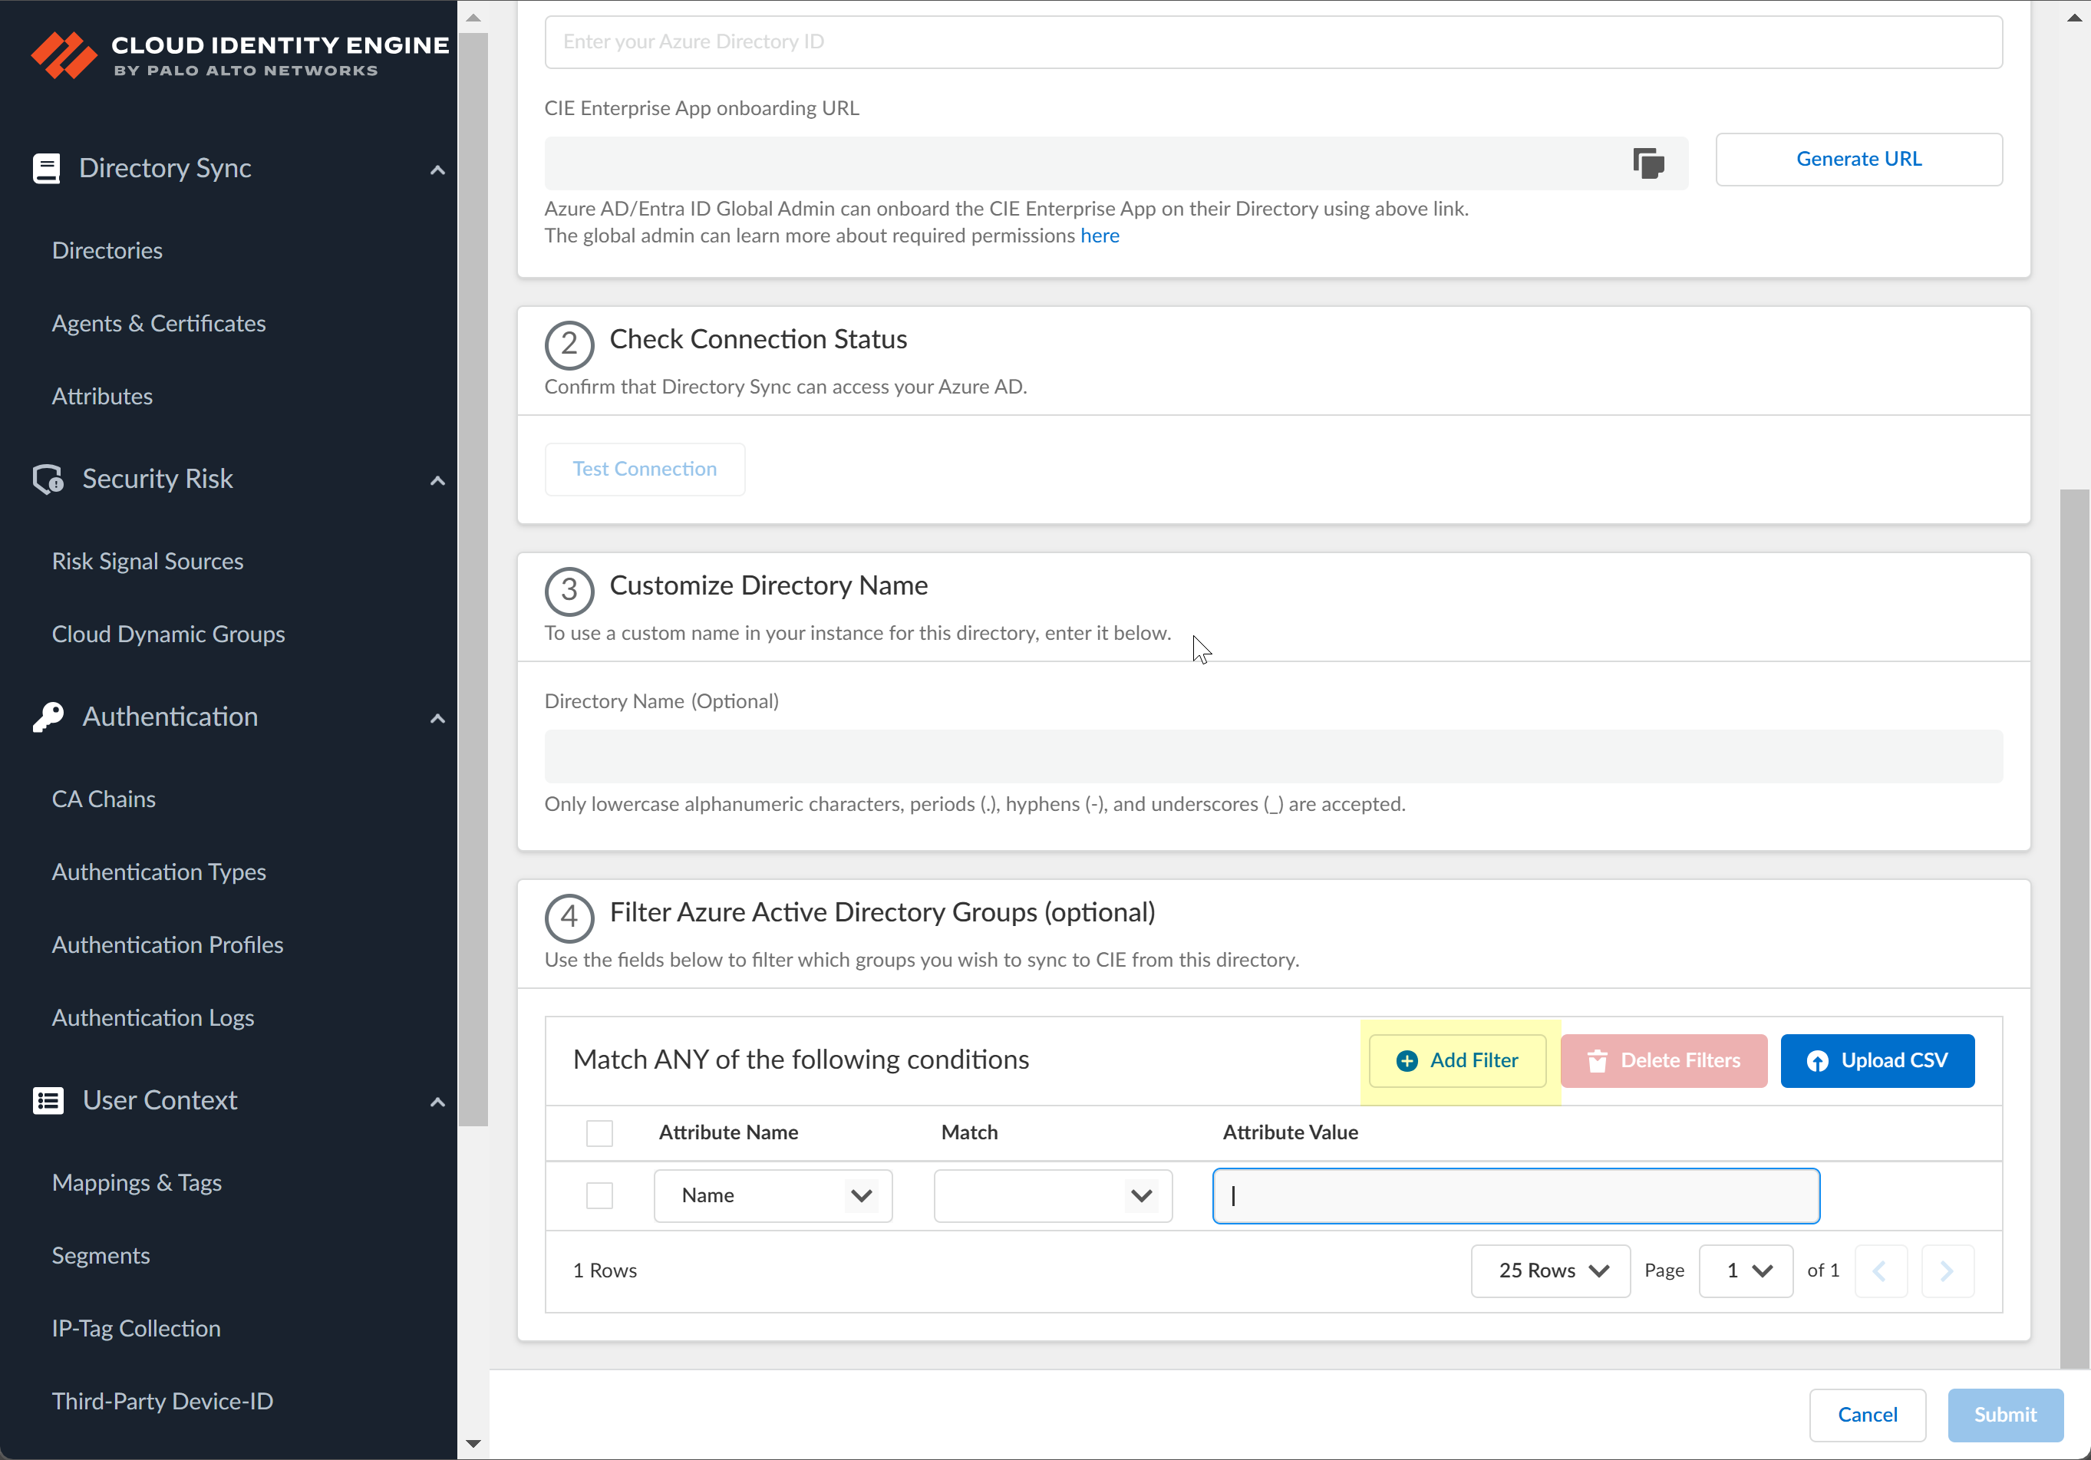Image resolution: width=2091 pixels, height=1460 pixels.
Task: Click the Directory Name (Optional) input field
Action: tap(1272, 756)
